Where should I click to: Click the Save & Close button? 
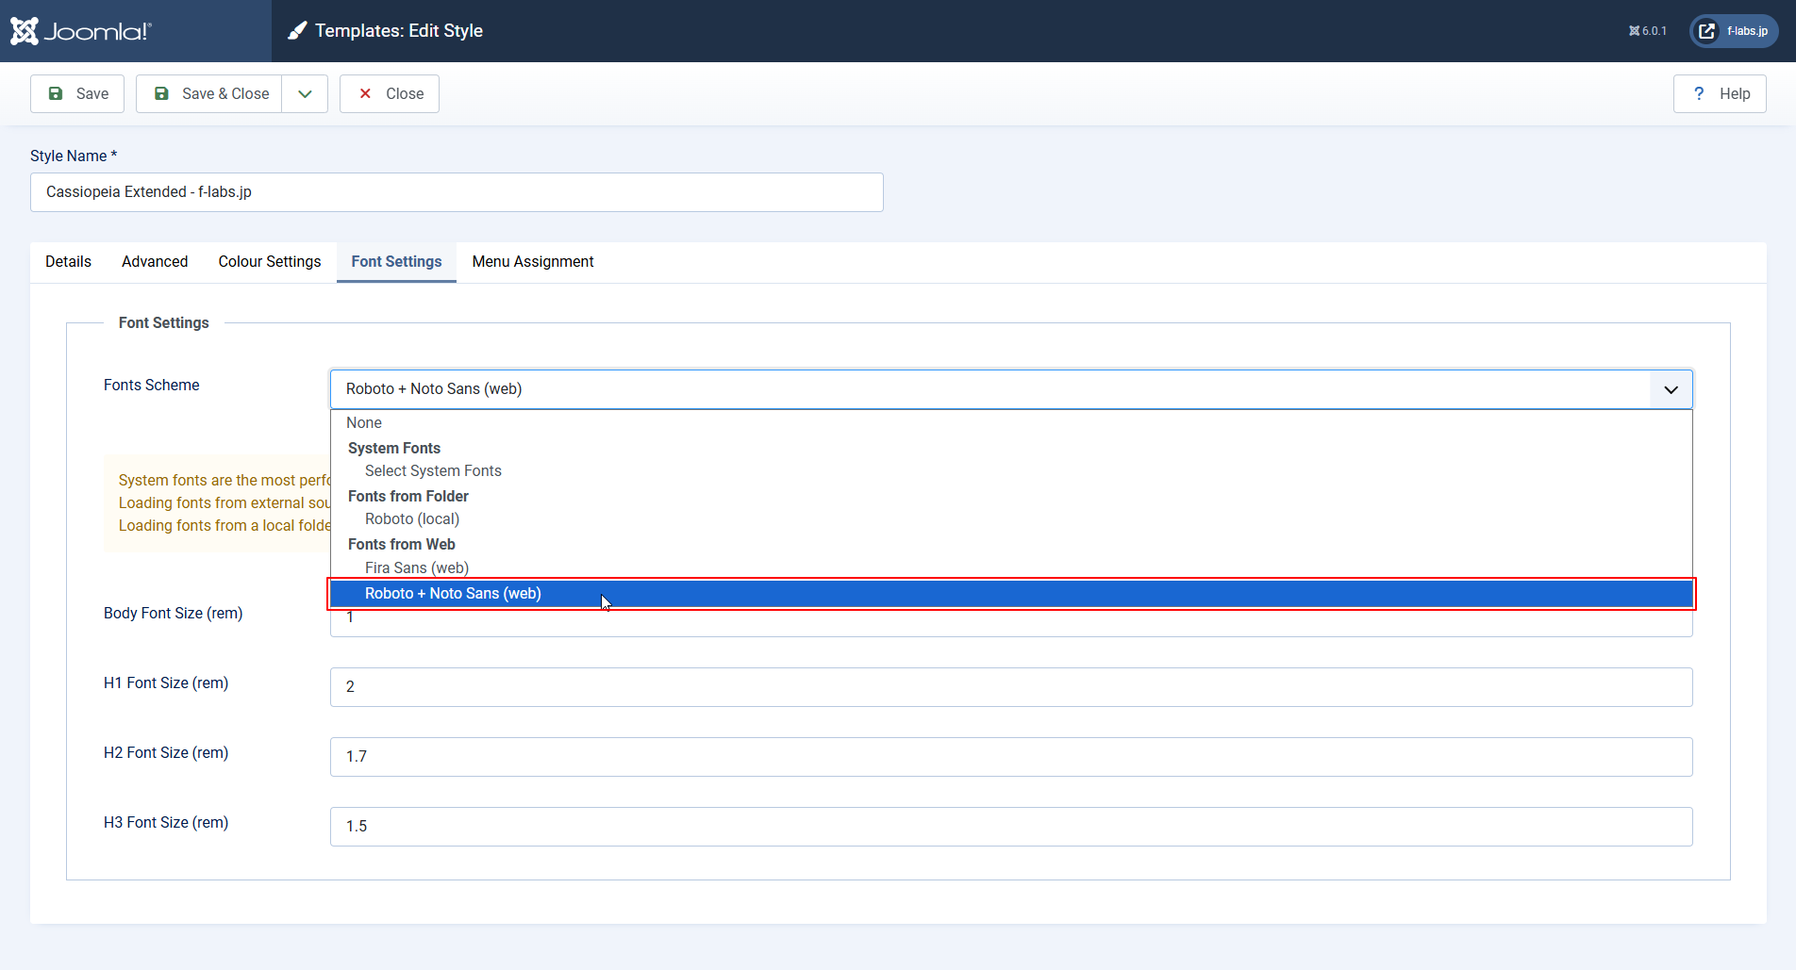[x=209, y=93]
